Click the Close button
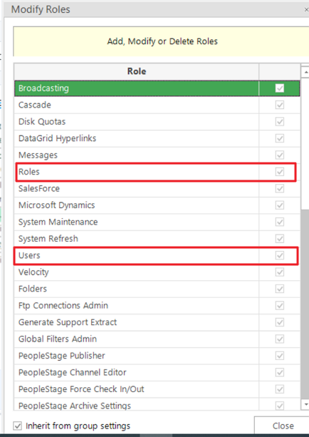 [x=282, y=426]
